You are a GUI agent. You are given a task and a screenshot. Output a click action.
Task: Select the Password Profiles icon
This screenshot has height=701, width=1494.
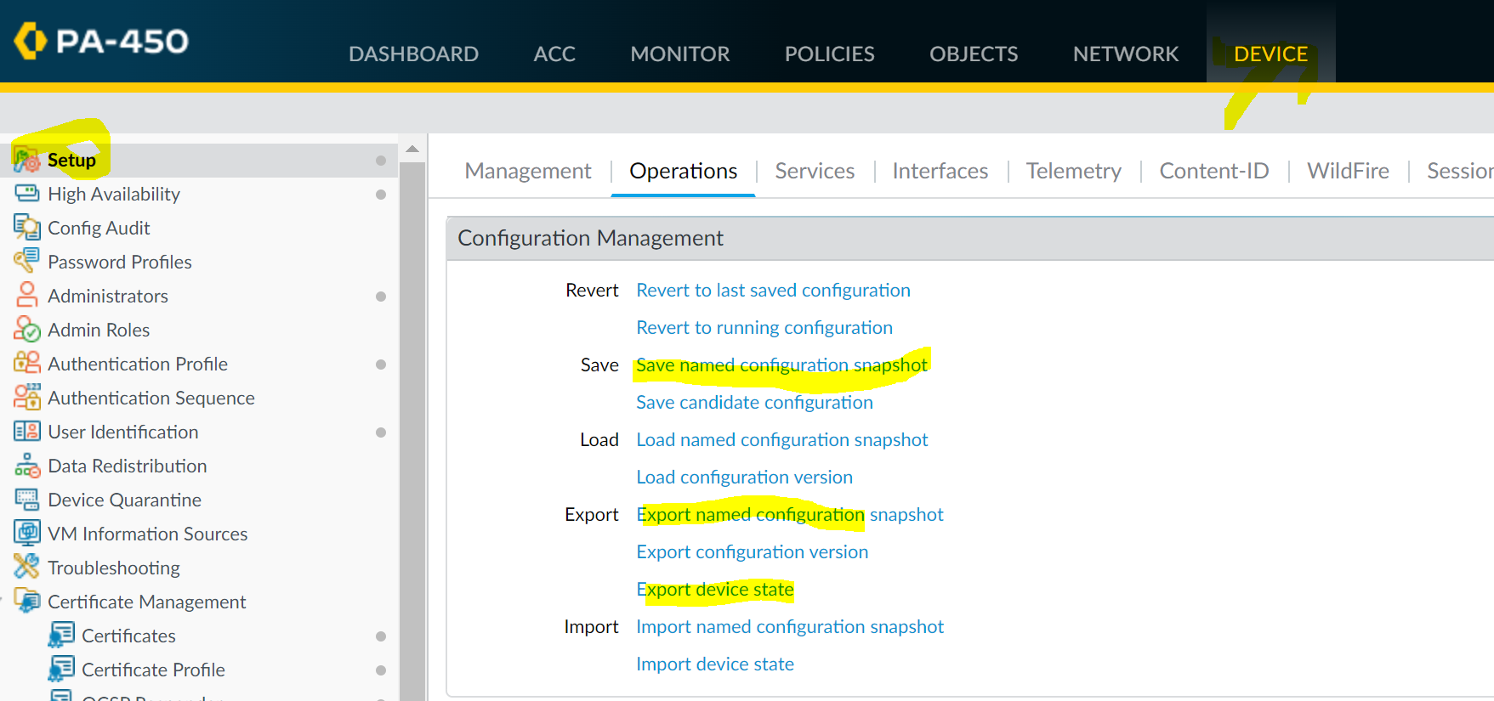(x=26, y=262)
